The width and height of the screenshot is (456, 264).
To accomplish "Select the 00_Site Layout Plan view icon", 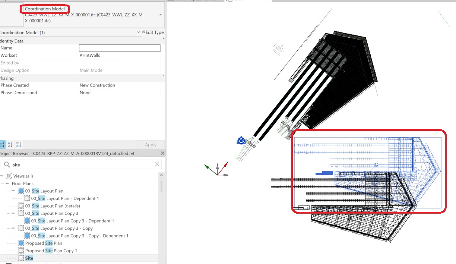I will point(20,191).
